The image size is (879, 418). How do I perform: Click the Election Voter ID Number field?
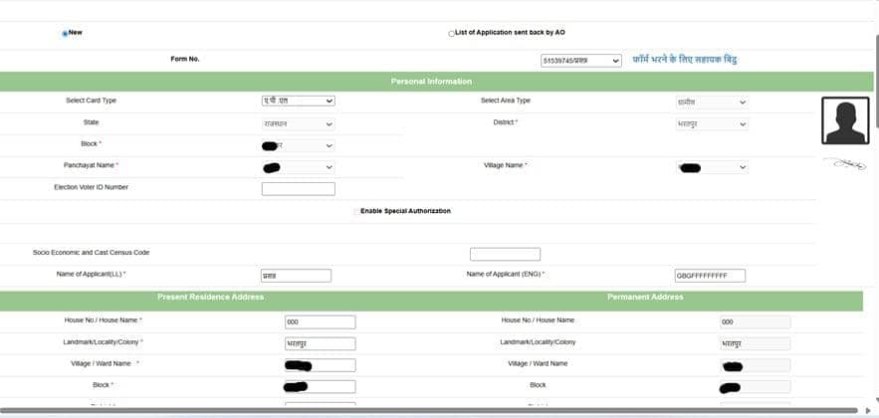click(298, 188)
